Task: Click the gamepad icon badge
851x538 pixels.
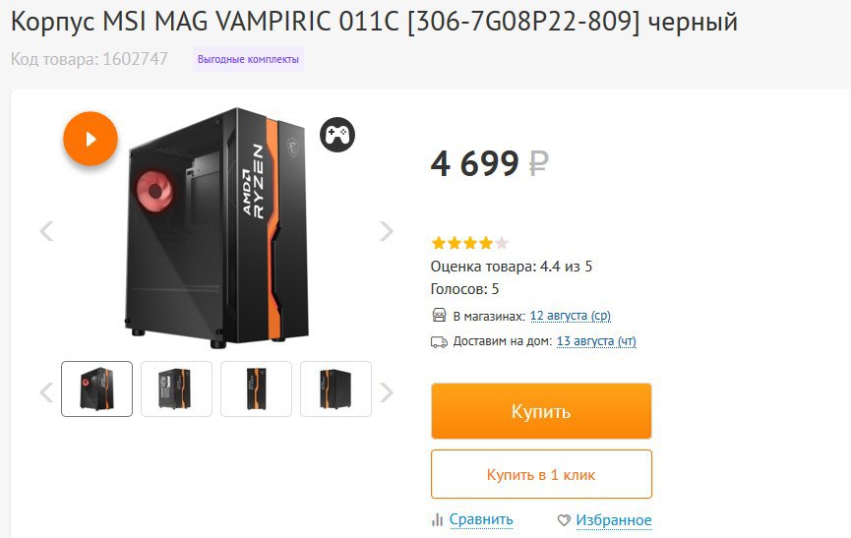Action: pos(337,135)
